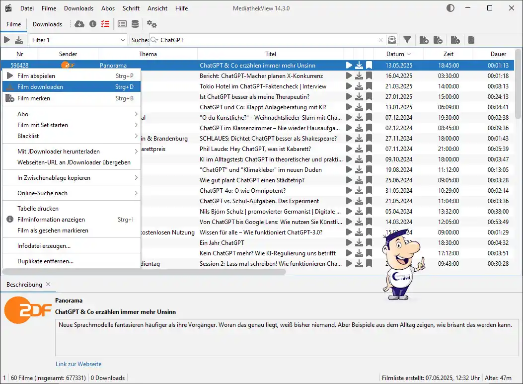Click the Sender column header

click(x=68, y=54)
